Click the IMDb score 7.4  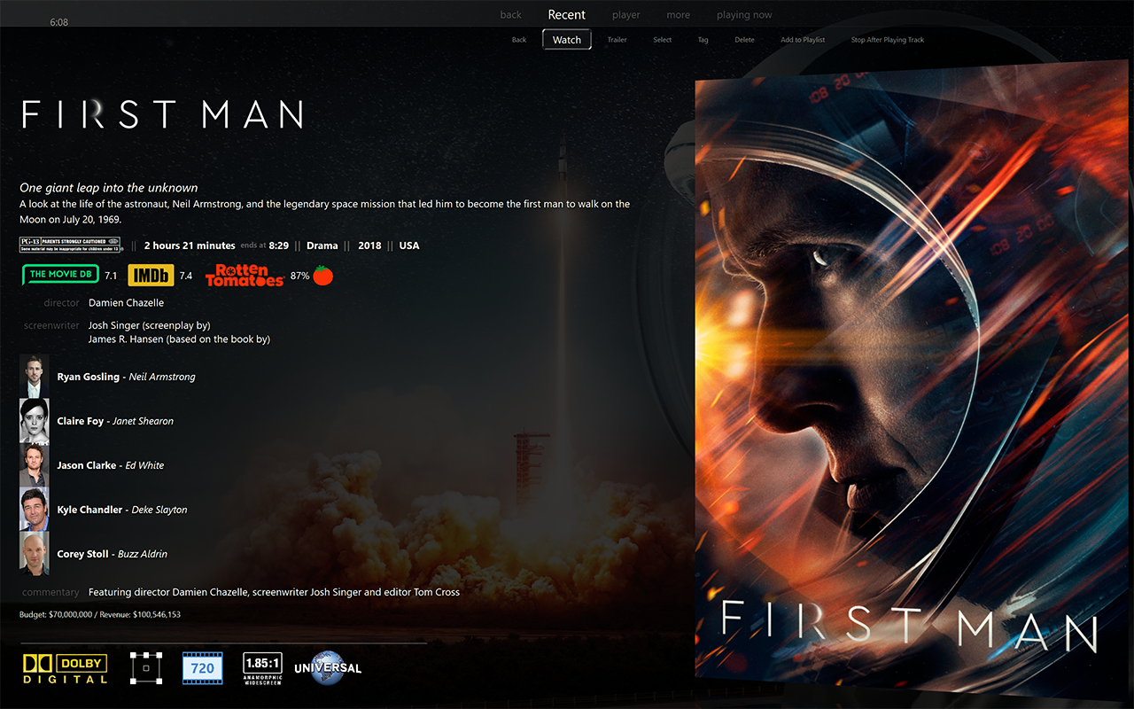point(186,277)
